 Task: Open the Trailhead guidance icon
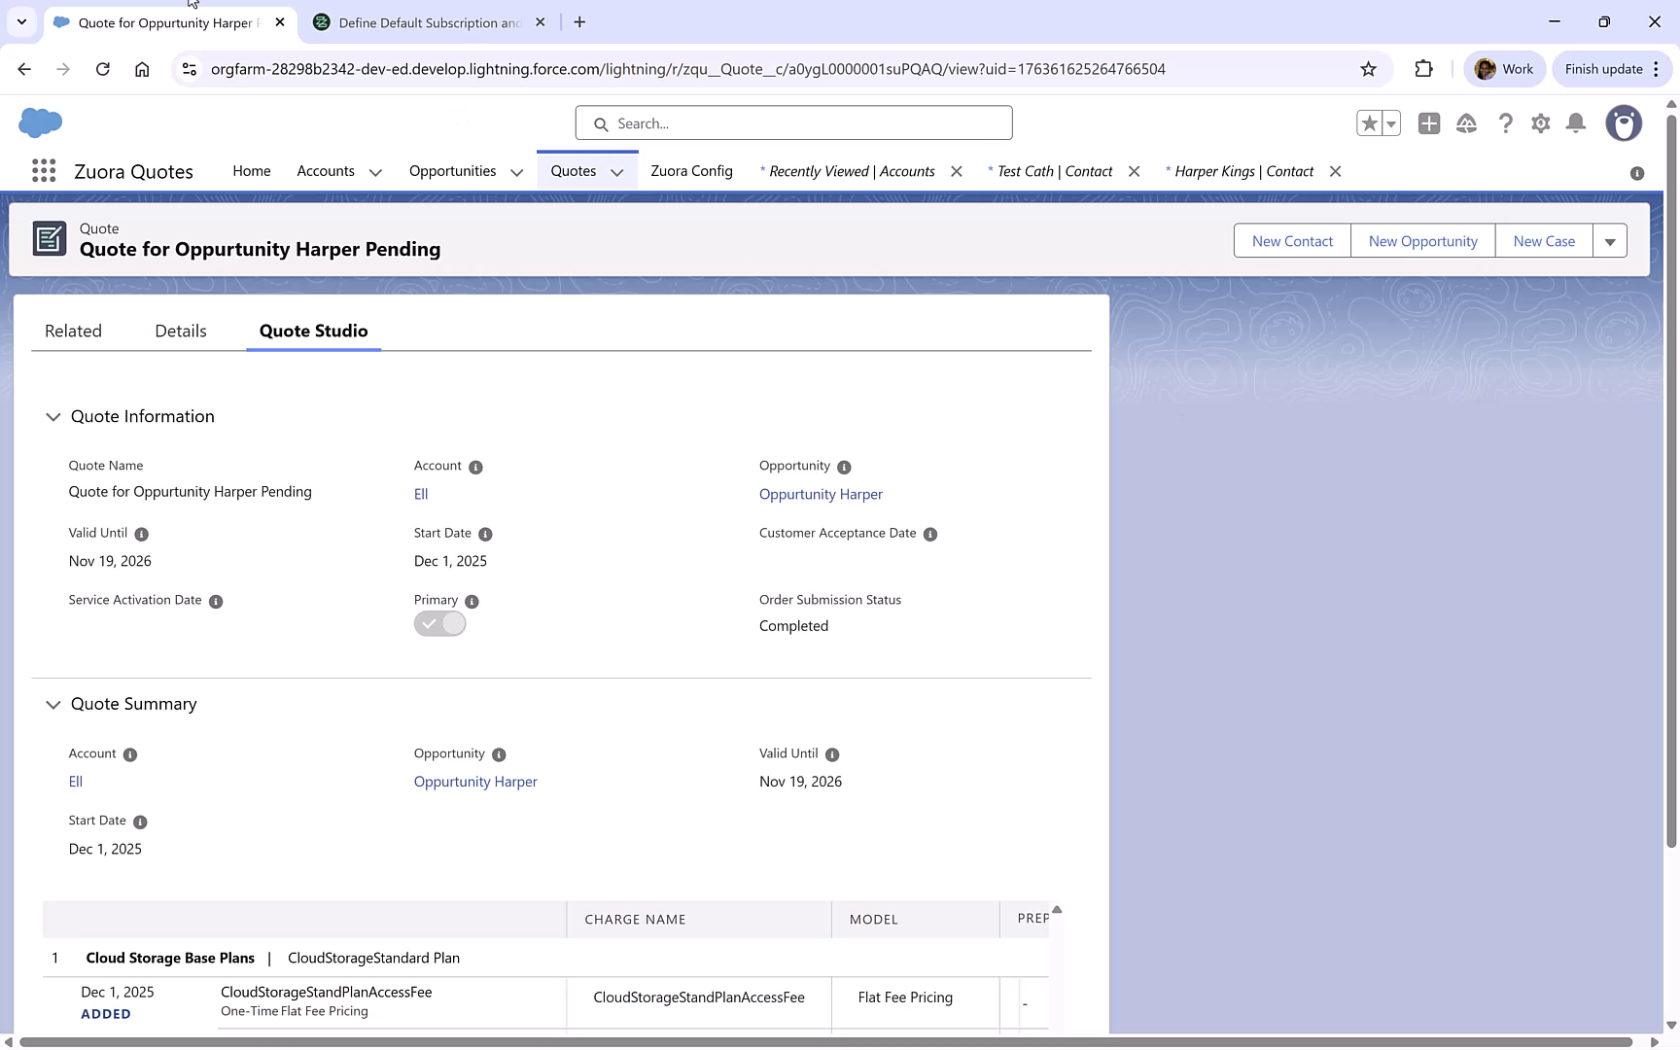point(1467,123)
